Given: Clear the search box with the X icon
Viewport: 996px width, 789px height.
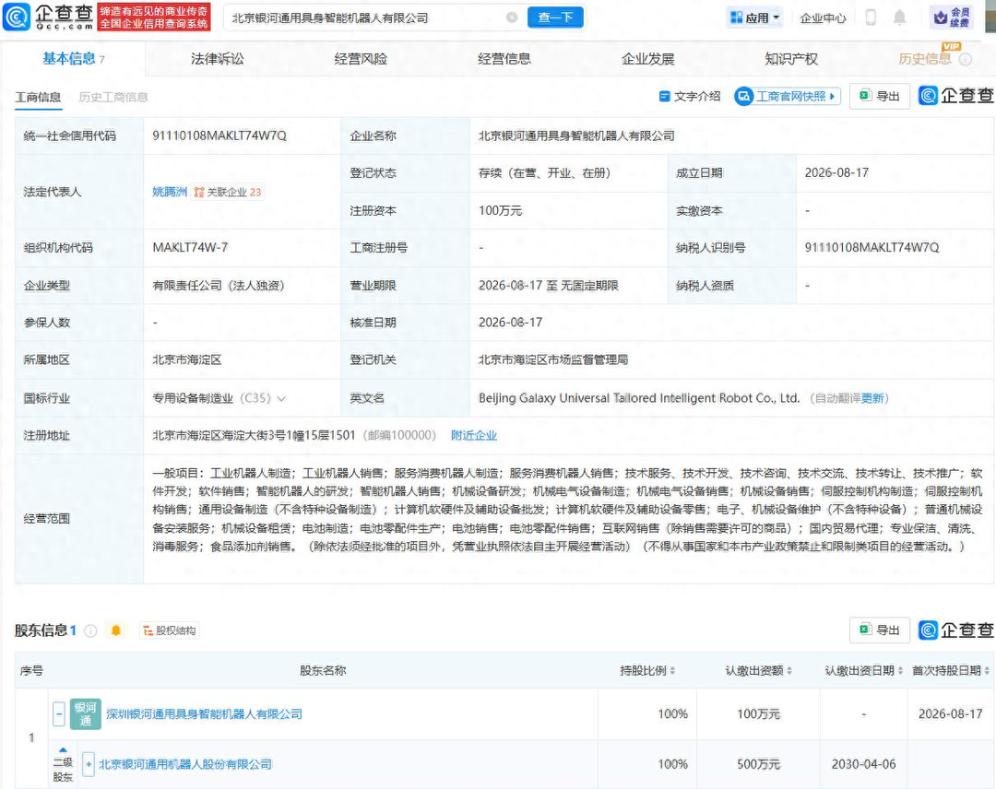Looking at the screenshot, I should (511, 18).
